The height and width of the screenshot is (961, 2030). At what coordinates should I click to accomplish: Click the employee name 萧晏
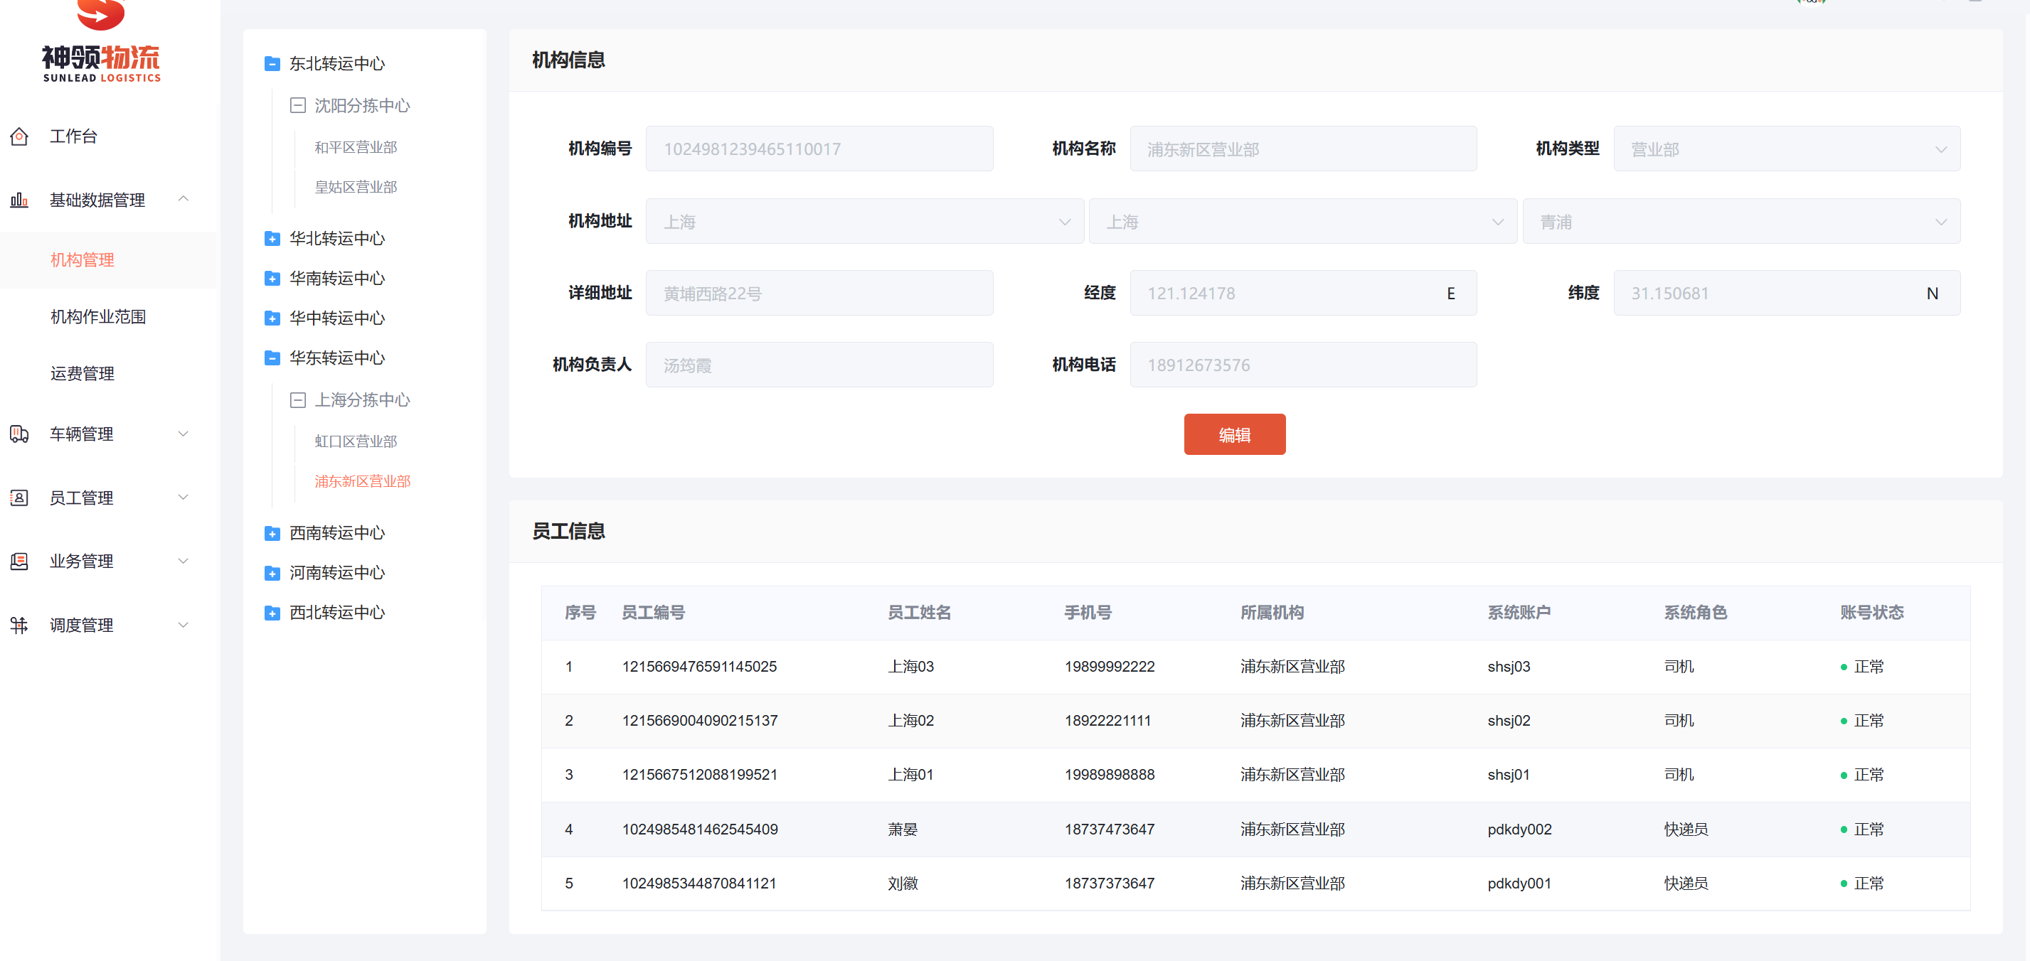pos(903,830)
